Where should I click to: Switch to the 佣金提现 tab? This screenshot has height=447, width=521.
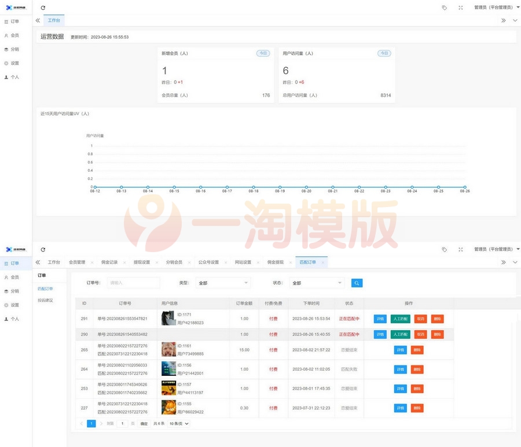point(276,263)
